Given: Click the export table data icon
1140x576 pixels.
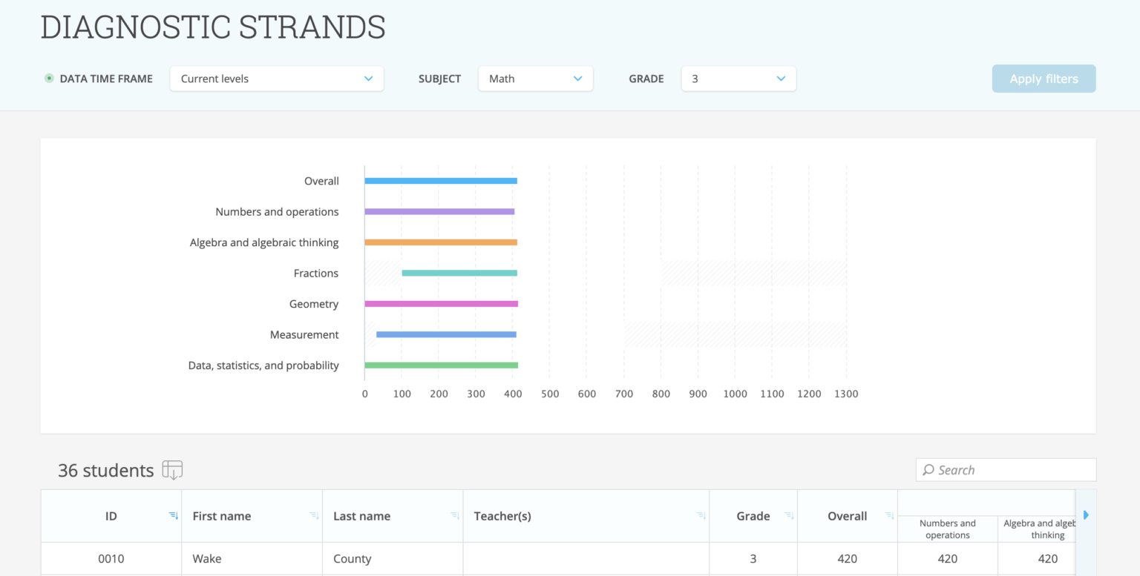Looking at the screenshot, I should point(172,469).
